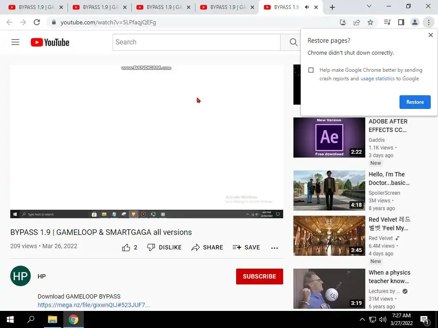Open system volume tray icon
This screenshot has width=438, height=328.
point(383,319)
